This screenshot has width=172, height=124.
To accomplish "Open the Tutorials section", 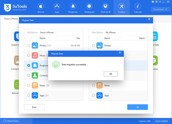I will (138, 8).
